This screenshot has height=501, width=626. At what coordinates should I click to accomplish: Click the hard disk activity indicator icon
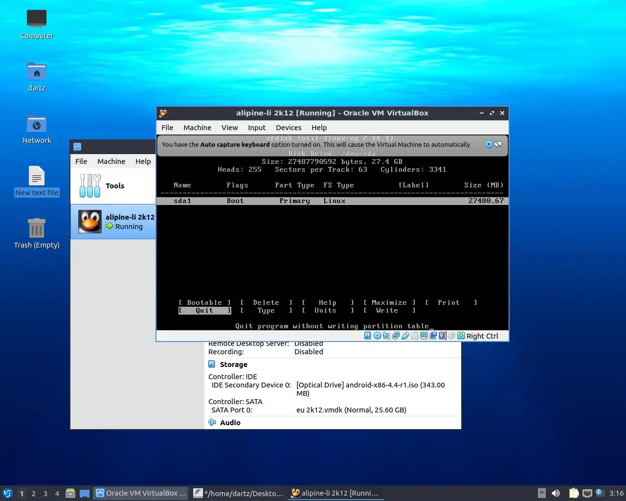(368, 336)
